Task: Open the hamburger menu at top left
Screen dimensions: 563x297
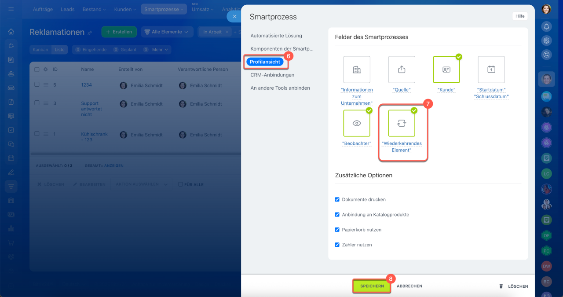Action: tap(11, 9)
